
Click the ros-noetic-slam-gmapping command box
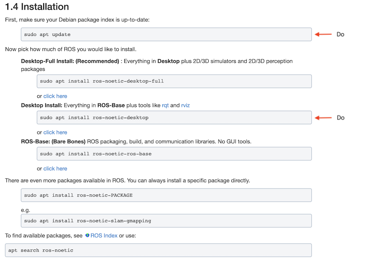click(166, 221)
